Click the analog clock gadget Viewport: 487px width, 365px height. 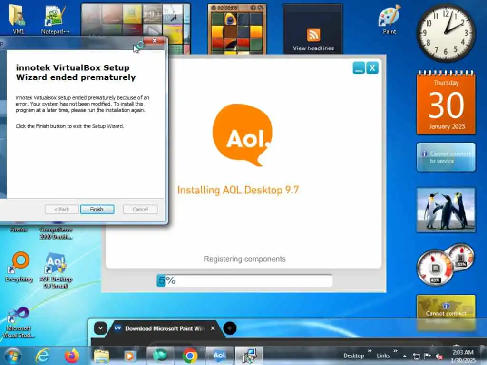pos(446,33)
